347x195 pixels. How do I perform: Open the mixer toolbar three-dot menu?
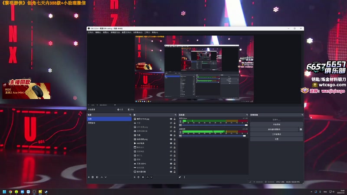184,177
